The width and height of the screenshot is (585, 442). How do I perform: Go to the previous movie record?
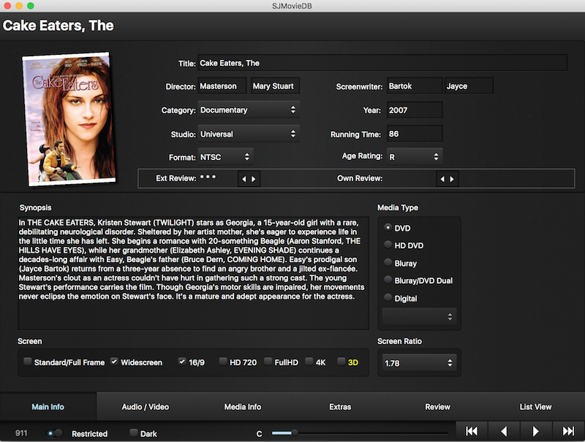[x=504, y=431]
